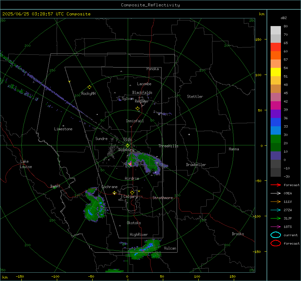Click the Banff town label

pyautogui.click(x=55, y=186)
